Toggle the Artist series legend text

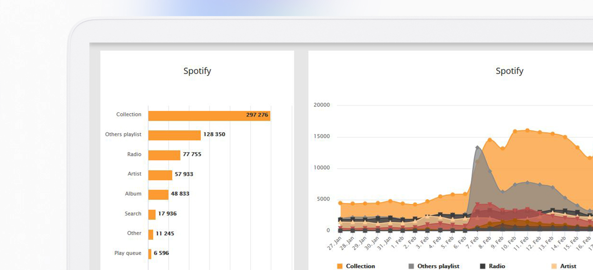click(x=568, y=266)
